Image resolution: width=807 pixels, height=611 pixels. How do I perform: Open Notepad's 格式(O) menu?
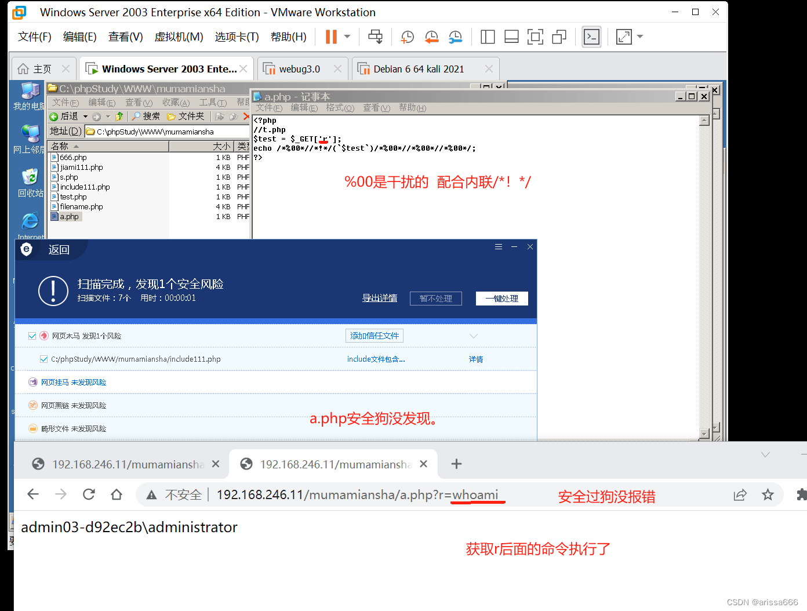(x=340, y=108)
